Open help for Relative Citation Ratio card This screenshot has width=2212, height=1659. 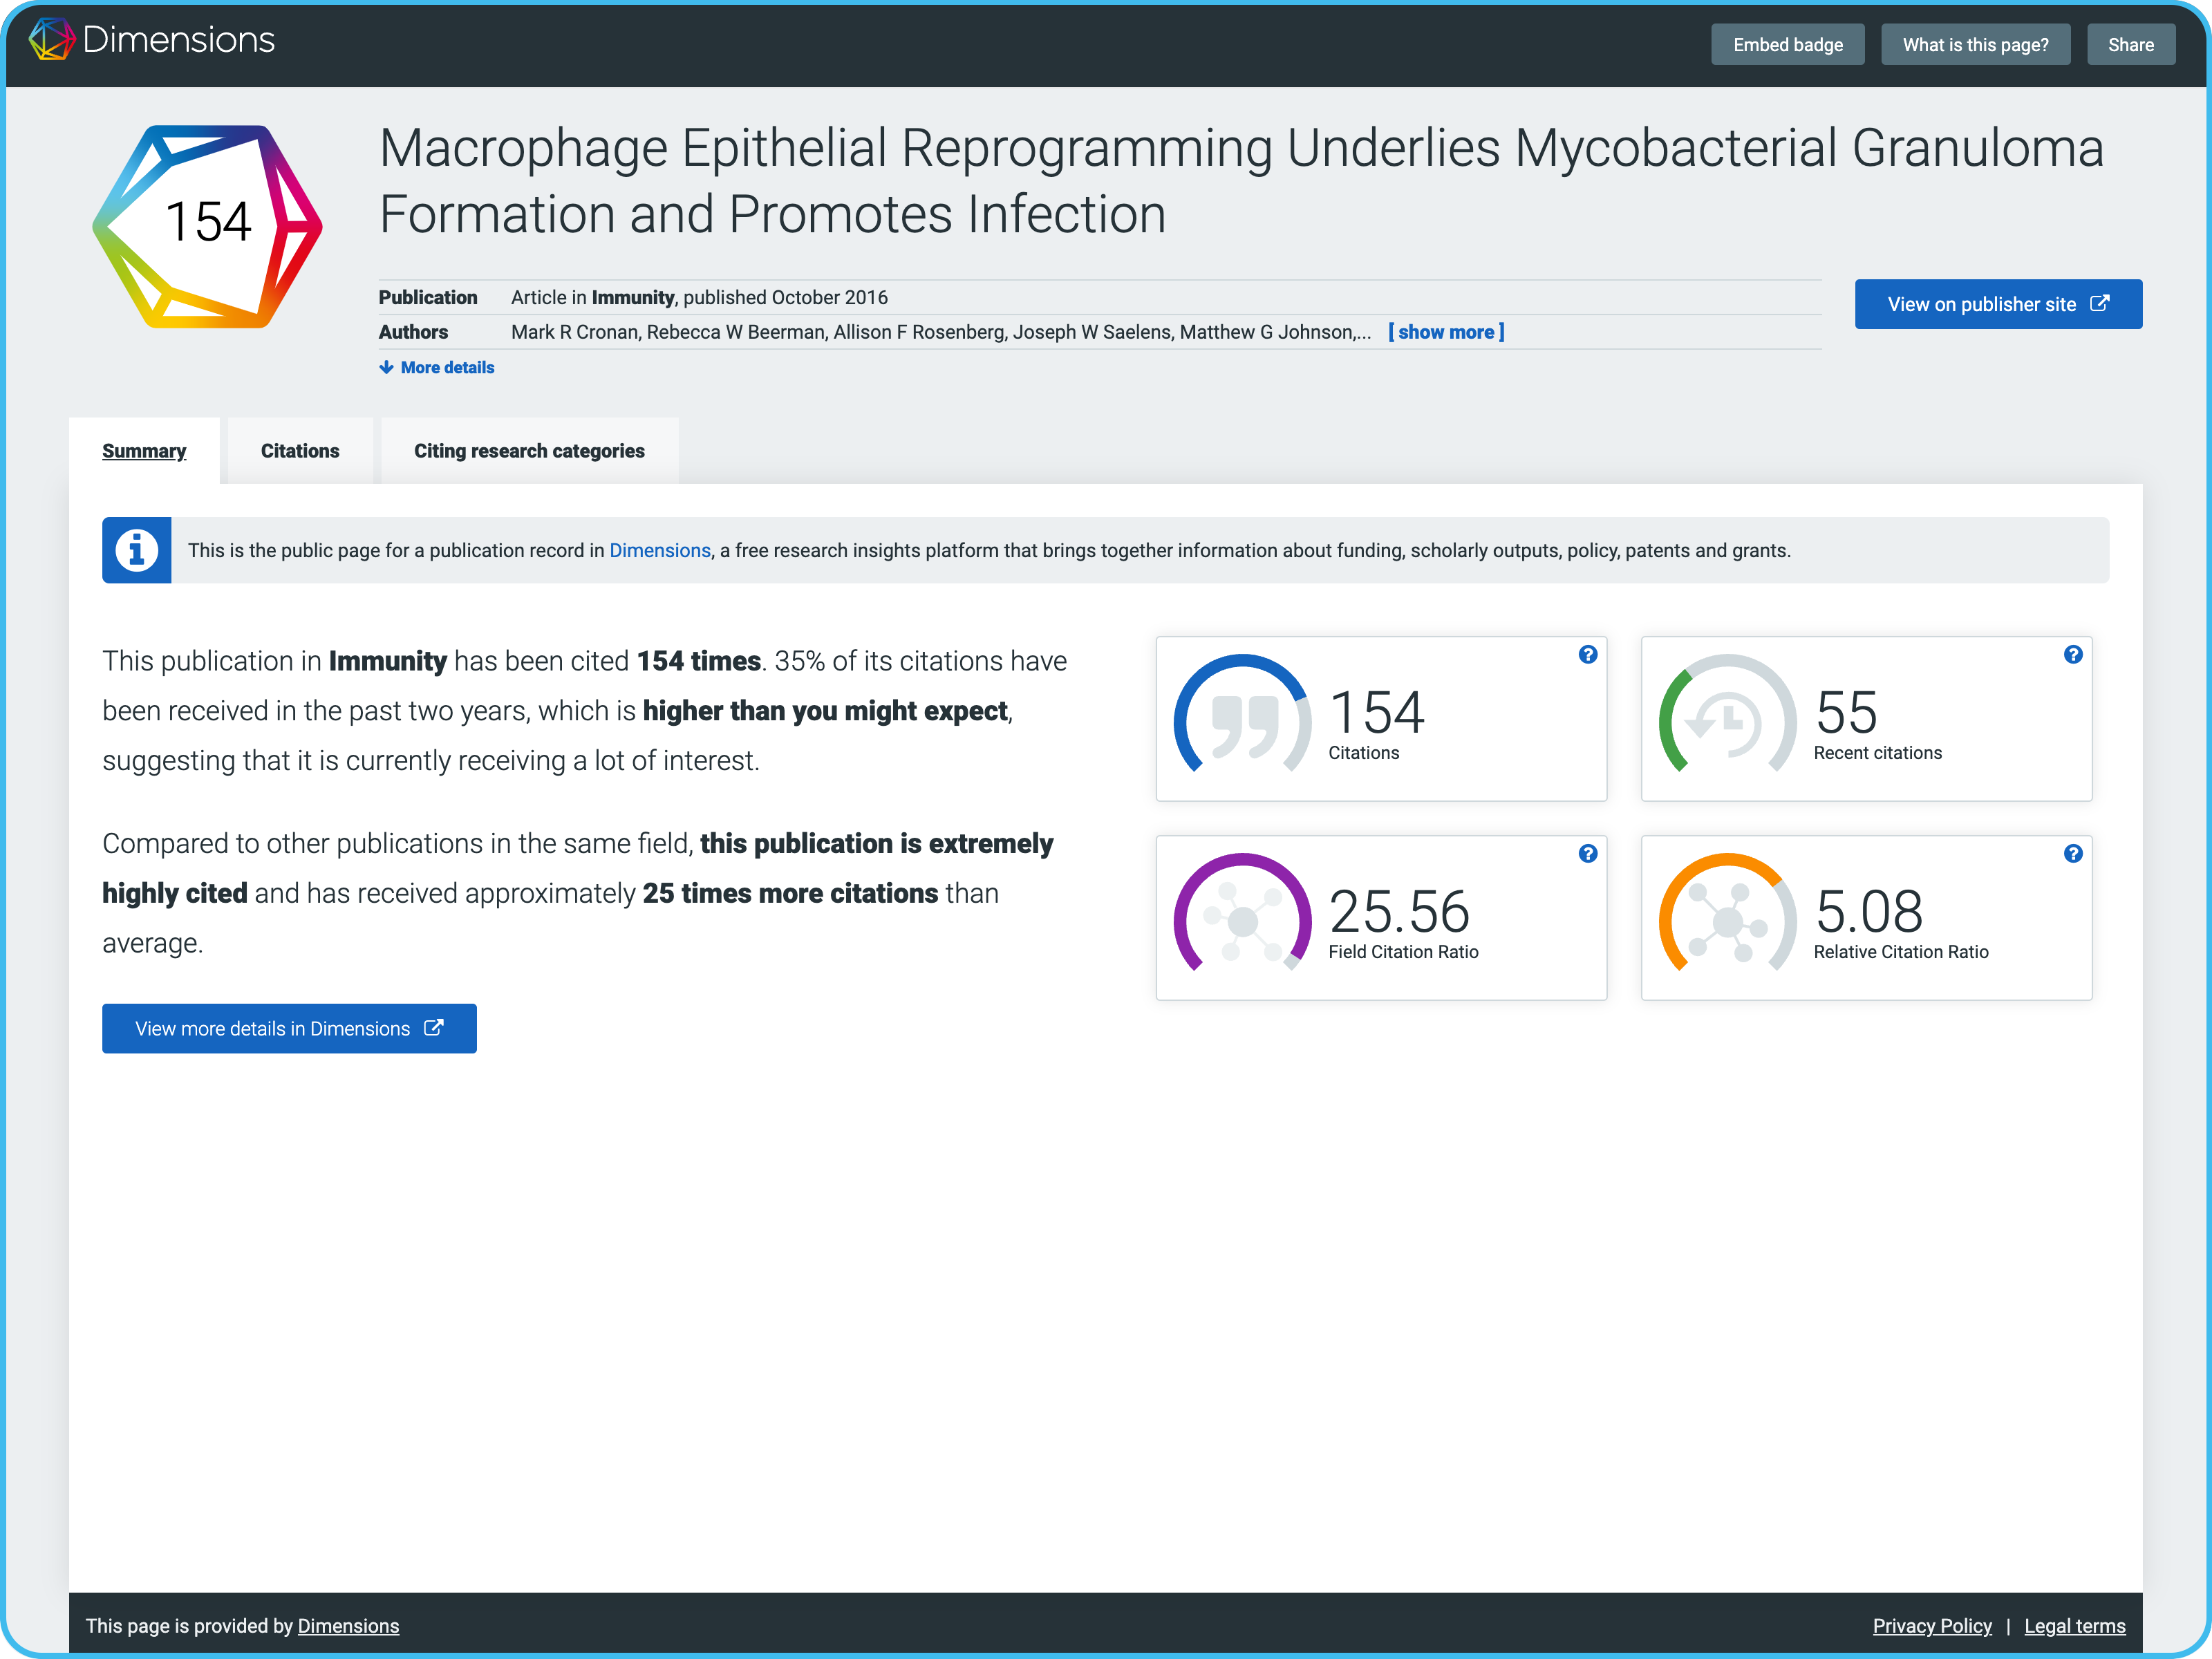click(2073, 853)
